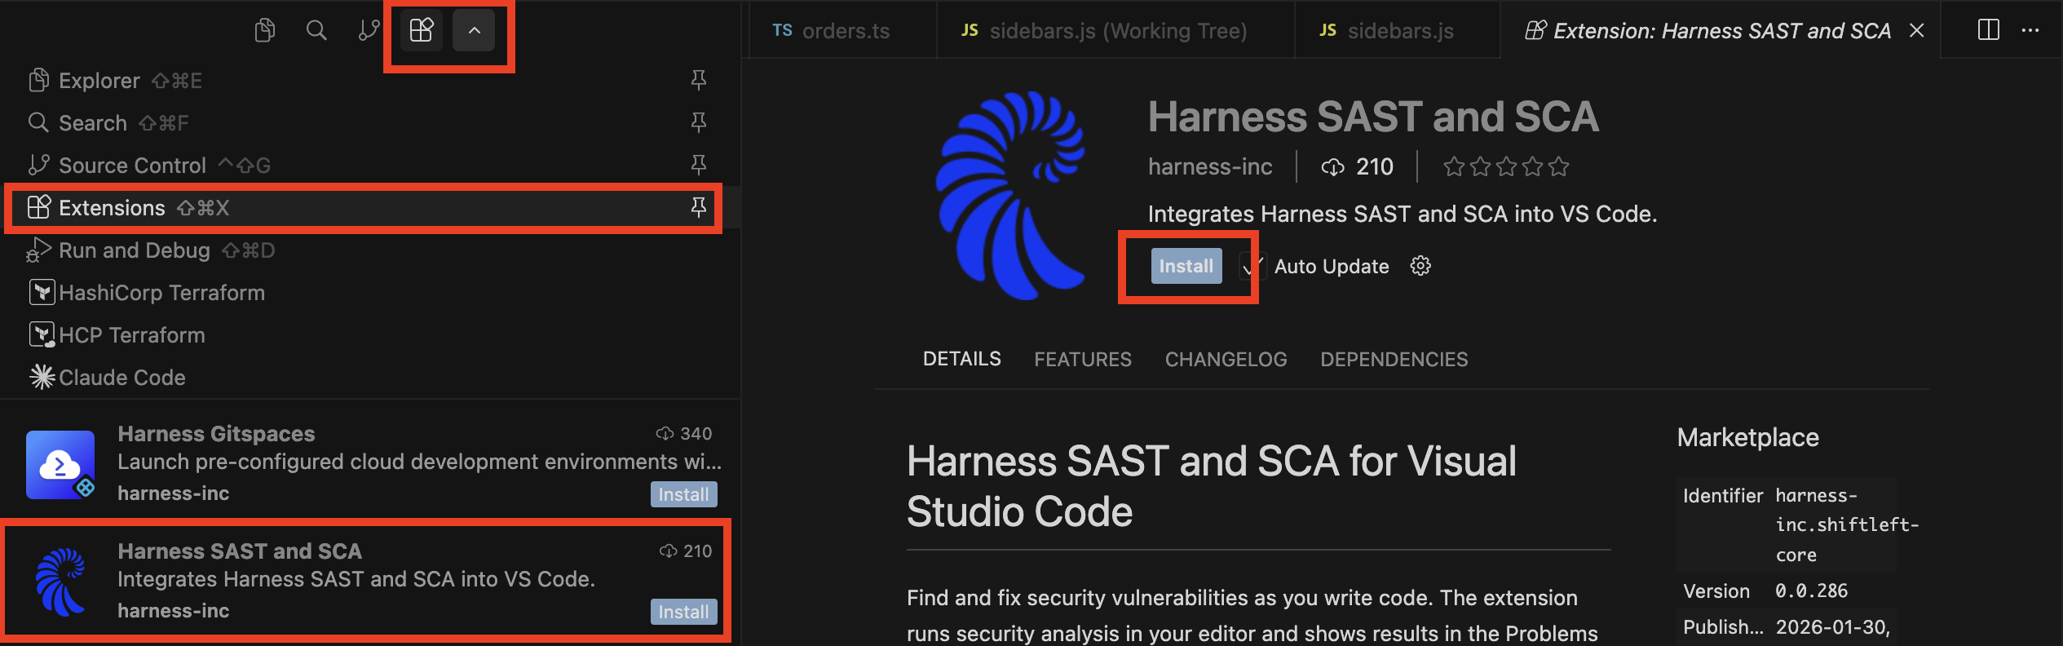Unpin the Extensions view
The height and width of the screenshot is (646, 2063).
[698, 208]
